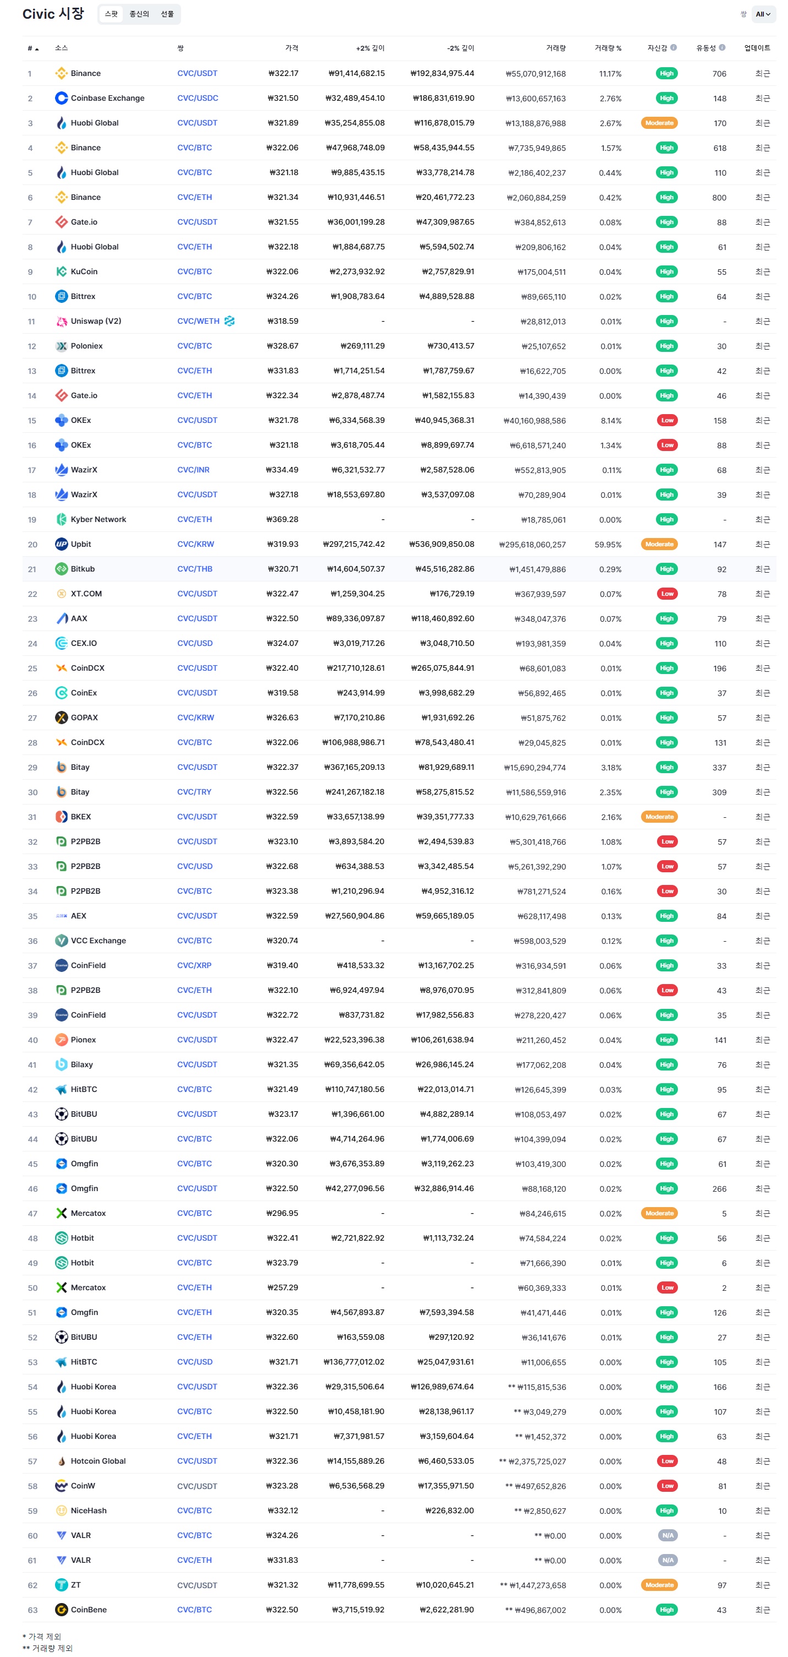The height and width of the screenshot is (1657, 788).
Task: Click the liquidity value 800
Action: coord(719,198)
